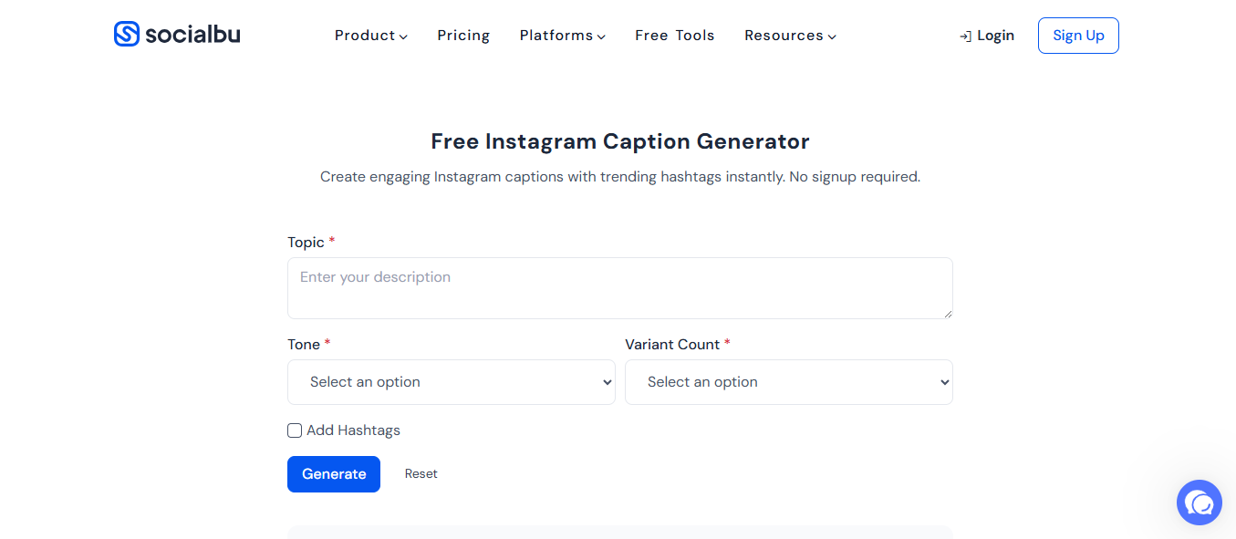1236x539 pixels.
Task: Expand the Product navigation menu
Action: (366, 36)
